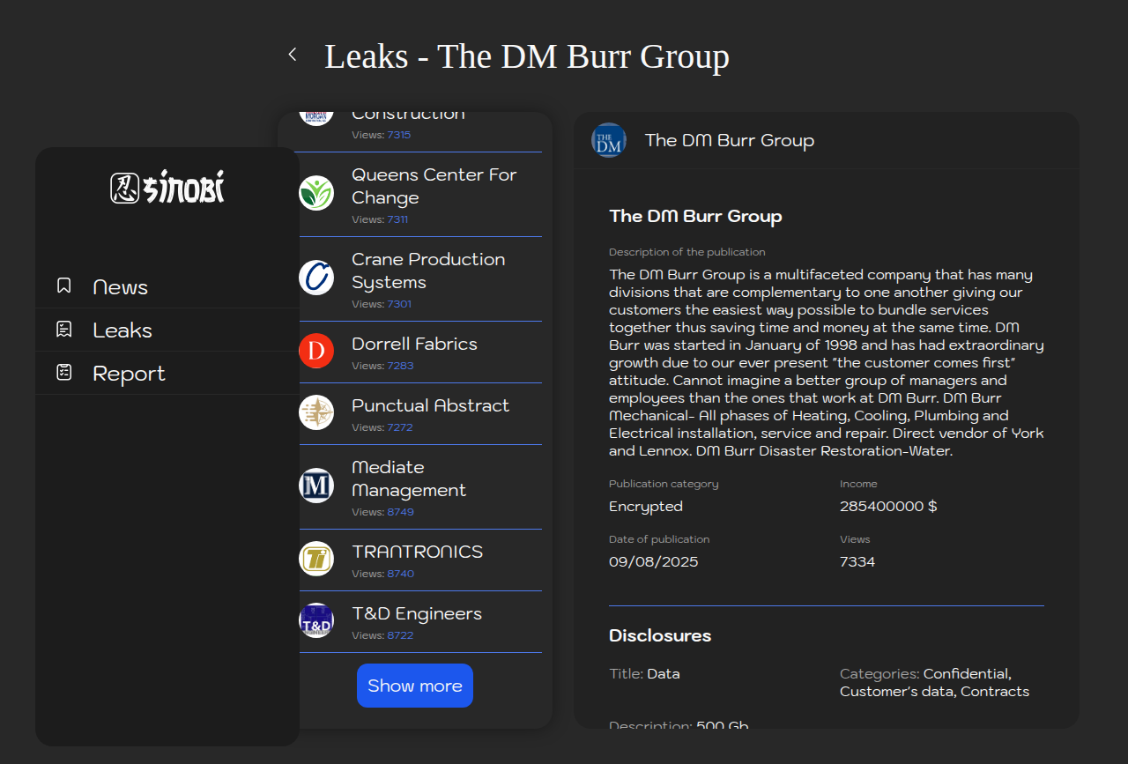The height and width of the screenshot is (764, 1128).
Task: Click the Sinobi logo in the sidebar
Action: [167, 188]
